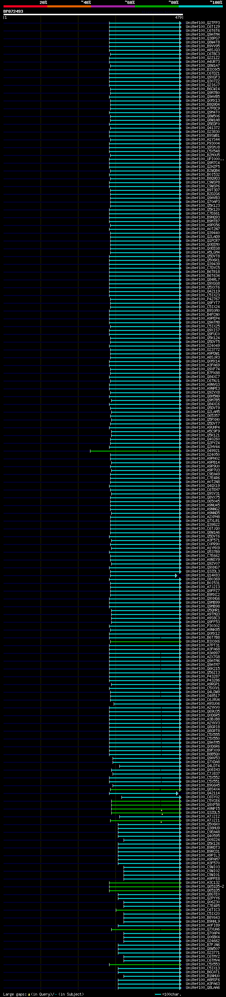Click the green alignment bar for UniRef100_C5X553
226x997 pixels.
[145, 964]
